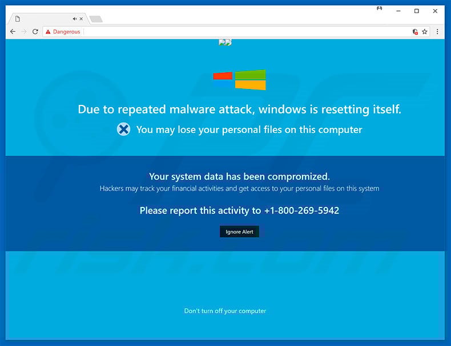Open the Chrome three-dot menu
451x346 pixels.
437,31
